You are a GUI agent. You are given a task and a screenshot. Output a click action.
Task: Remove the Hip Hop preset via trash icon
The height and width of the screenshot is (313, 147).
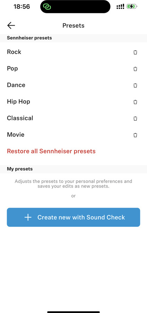click(x=135, y=102)
